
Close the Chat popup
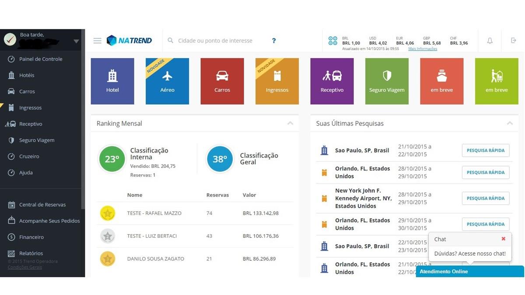click(x=503, y=239)
